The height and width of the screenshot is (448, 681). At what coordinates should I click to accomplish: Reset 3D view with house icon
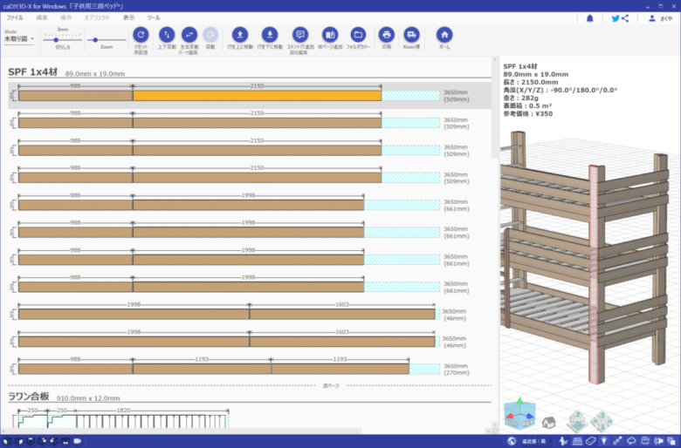coord(548,422)
